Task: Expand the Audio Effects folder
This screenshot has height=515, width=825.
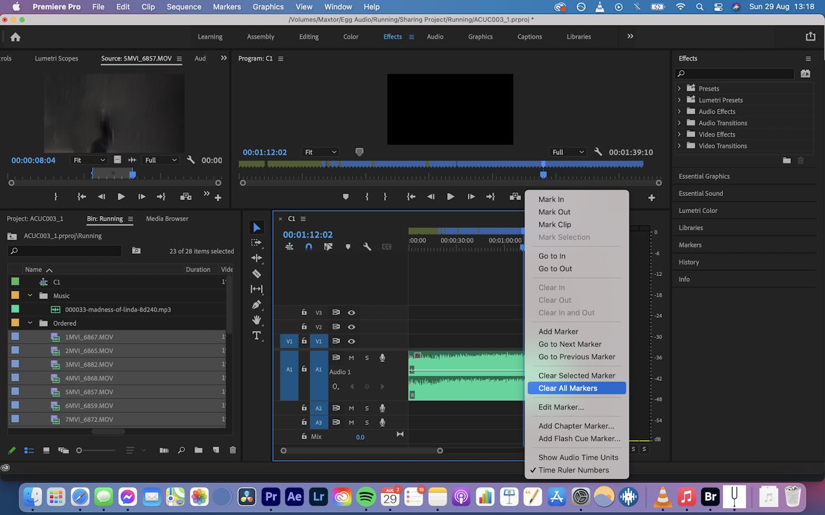Action: click(x=679, y=111)
